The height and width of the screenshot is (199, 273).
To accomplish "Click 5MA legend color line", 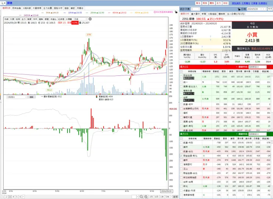I will (x=43, y=13).
